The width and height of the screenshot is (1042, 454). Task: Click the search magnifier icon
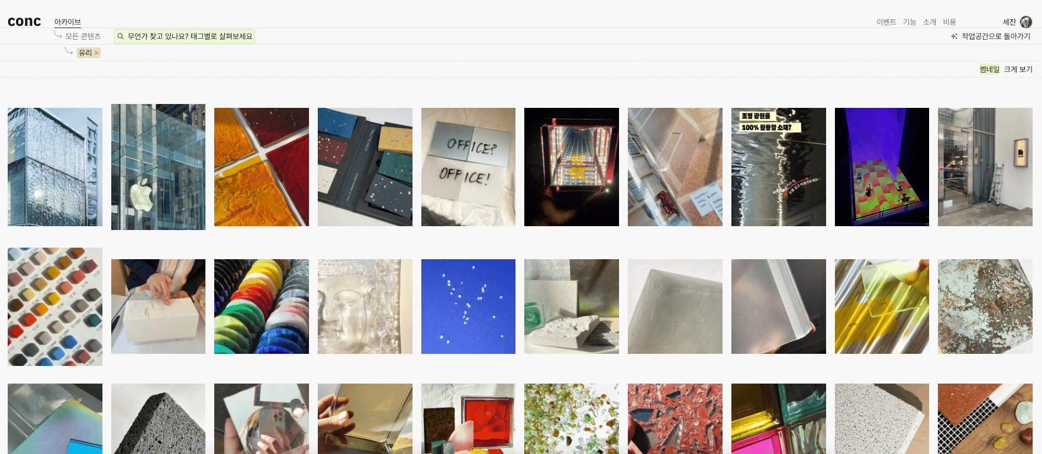(x=121, y=36)
